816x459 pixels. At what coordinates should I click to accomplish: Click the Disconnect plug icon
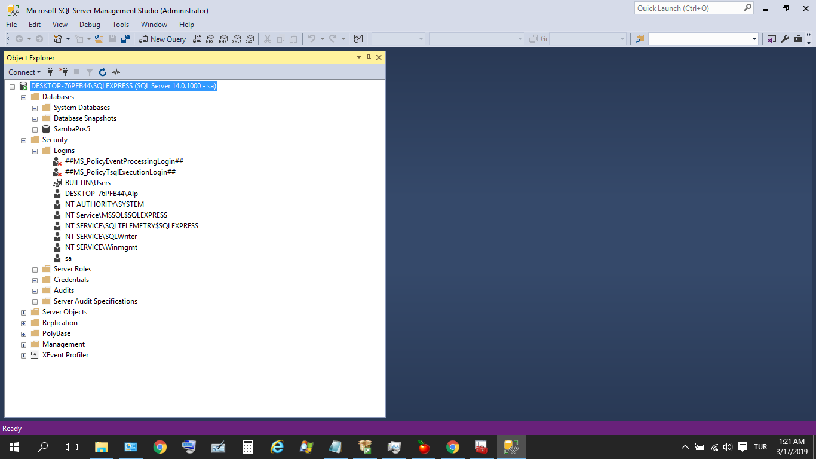click(63, 72)
